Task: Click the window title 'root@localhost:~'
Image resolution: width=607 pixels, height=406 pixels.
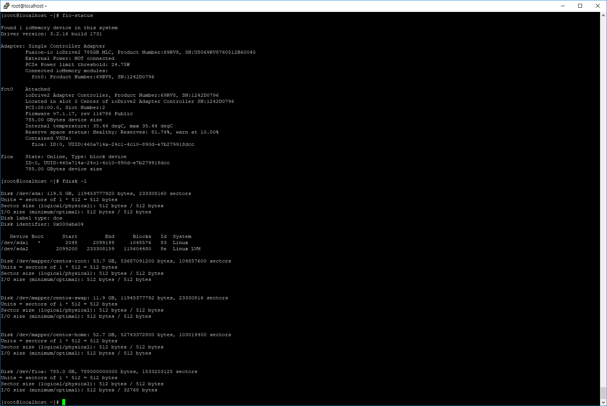Action: 29,6
